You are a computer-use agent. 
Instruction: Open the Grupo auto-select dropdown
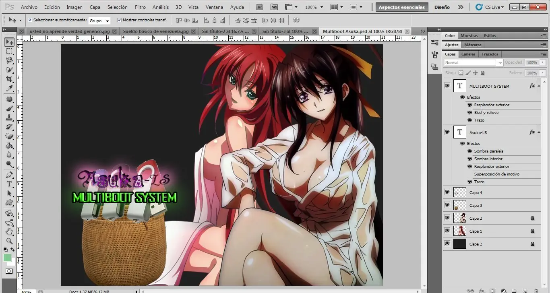pyautogui.click(x=99, y=21)
